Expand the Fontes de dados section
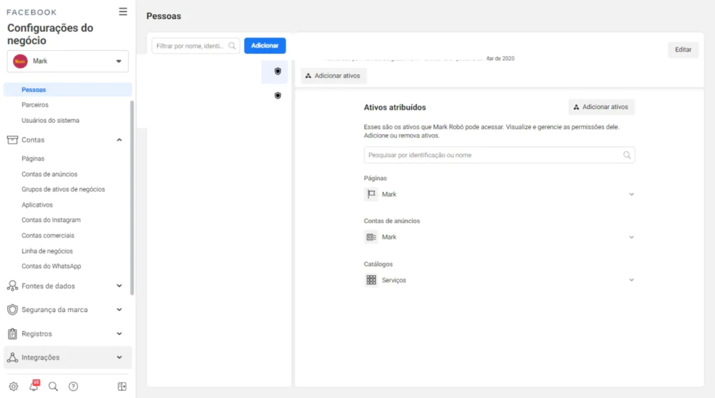This screenshot has width=715, height=398. coord(119,286)
